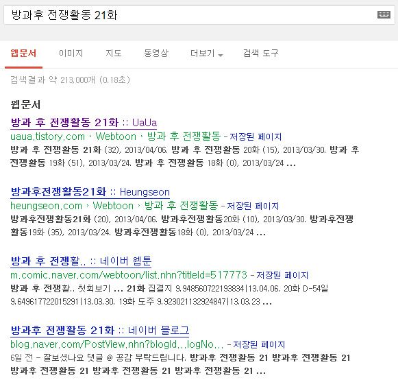Click the result count text 검색결과 약 213,000개
The image size is (398, 380).
coord(71,80)
